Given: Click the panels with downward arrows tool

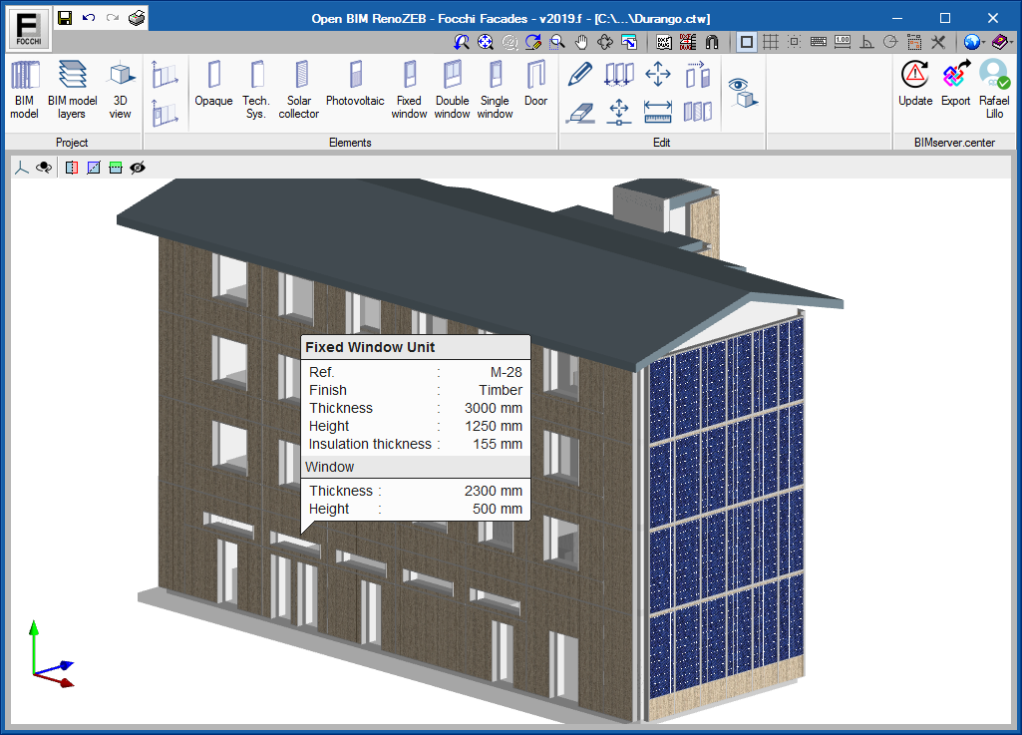Looking at the screenshot, I should pos(618,75).
